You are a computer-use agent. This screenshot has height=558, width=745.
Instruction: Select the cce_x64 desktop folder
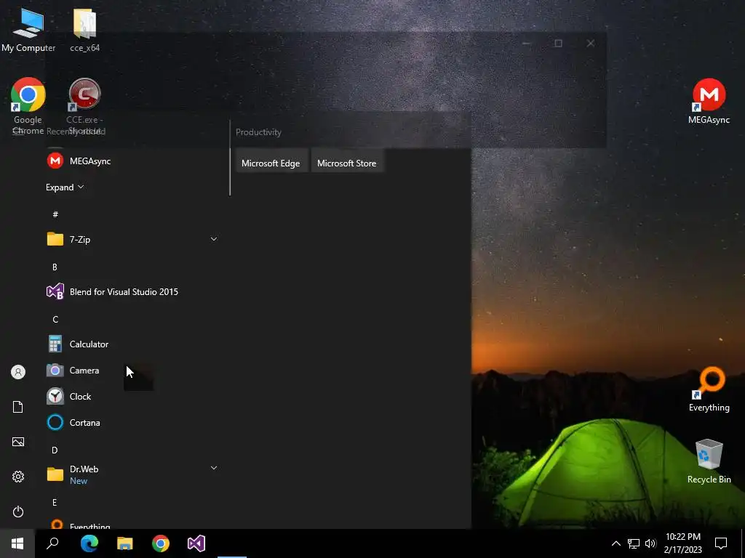coord(84,31)
